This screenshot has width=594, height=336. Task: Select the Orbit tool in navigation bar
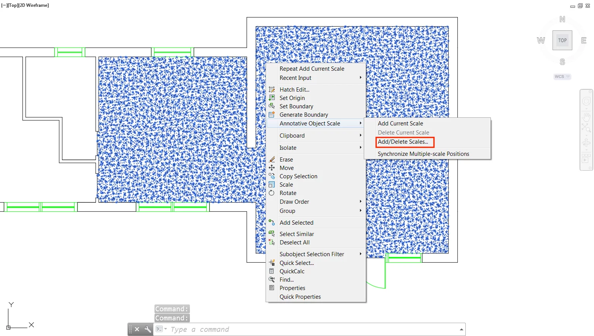(586, 141)
